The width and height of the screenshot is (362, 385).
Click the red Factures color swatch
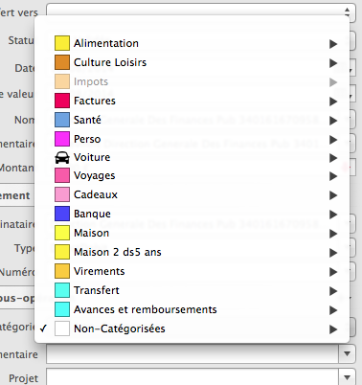(x=62, y=101)
